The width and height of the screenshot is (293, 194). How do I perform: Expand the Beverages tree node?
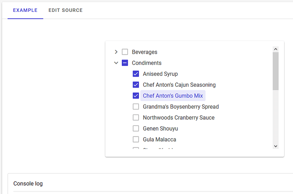(x=116, y=52)
